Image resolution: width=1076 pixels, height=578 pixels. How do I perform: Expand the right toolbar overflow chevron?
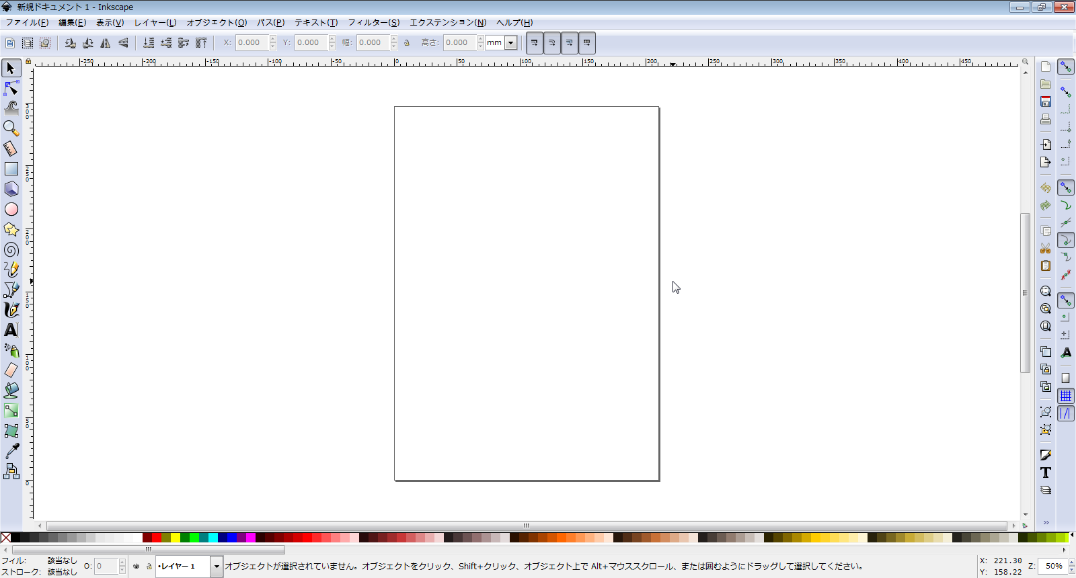[x=1046, y=522]
